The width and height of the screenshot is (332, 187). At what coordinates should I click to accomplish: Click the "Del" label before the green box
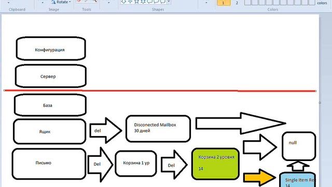(171, 165)
